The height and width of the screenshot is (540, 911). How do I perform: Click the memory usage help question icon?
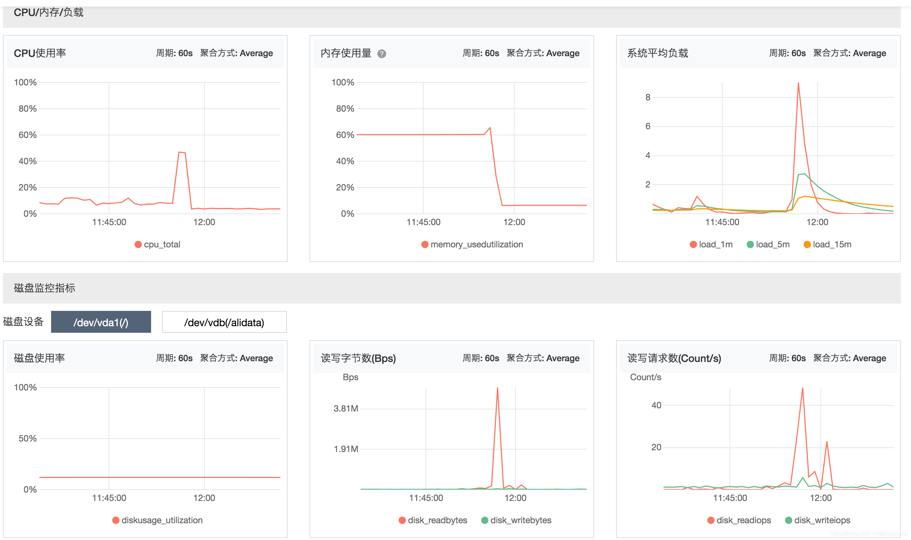pos(381,54)
